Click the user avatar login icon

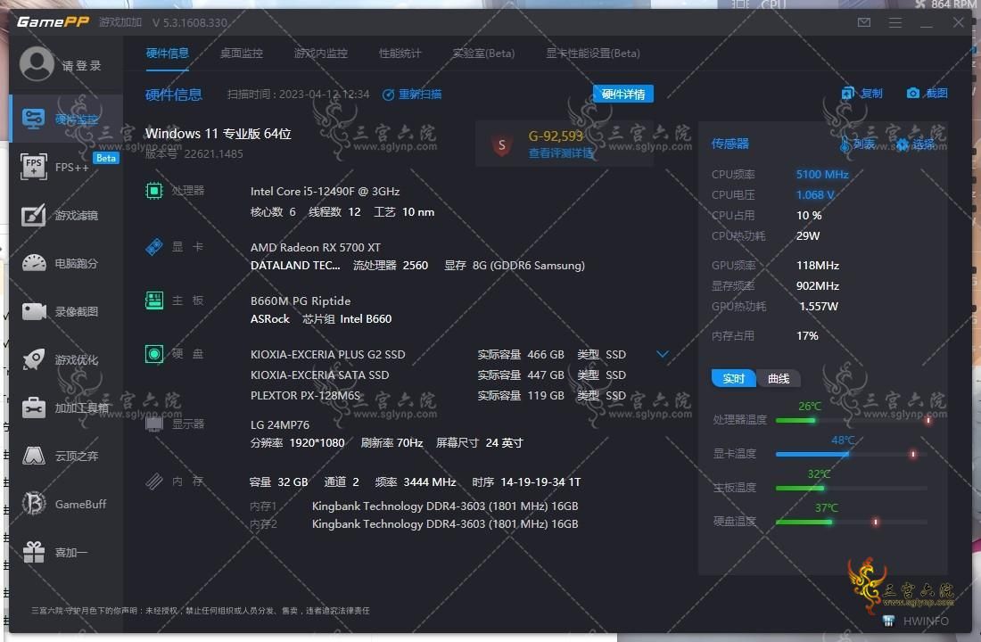pos(37,64)
